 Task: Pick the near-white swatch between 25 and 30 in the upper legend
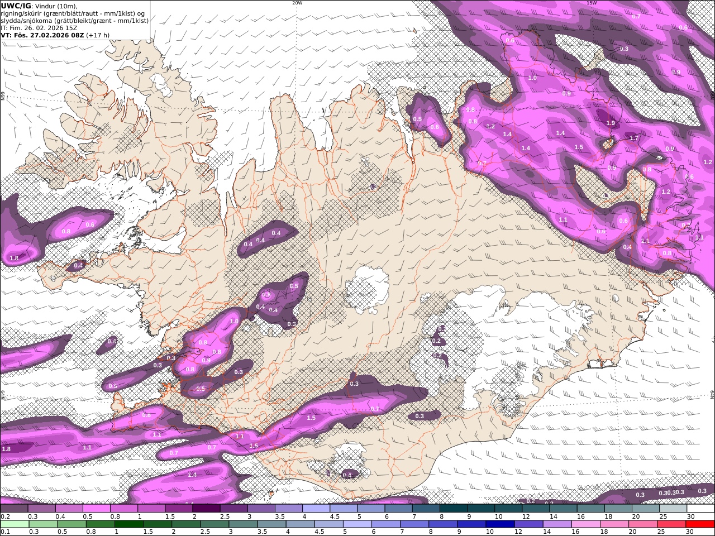(674, 509)
